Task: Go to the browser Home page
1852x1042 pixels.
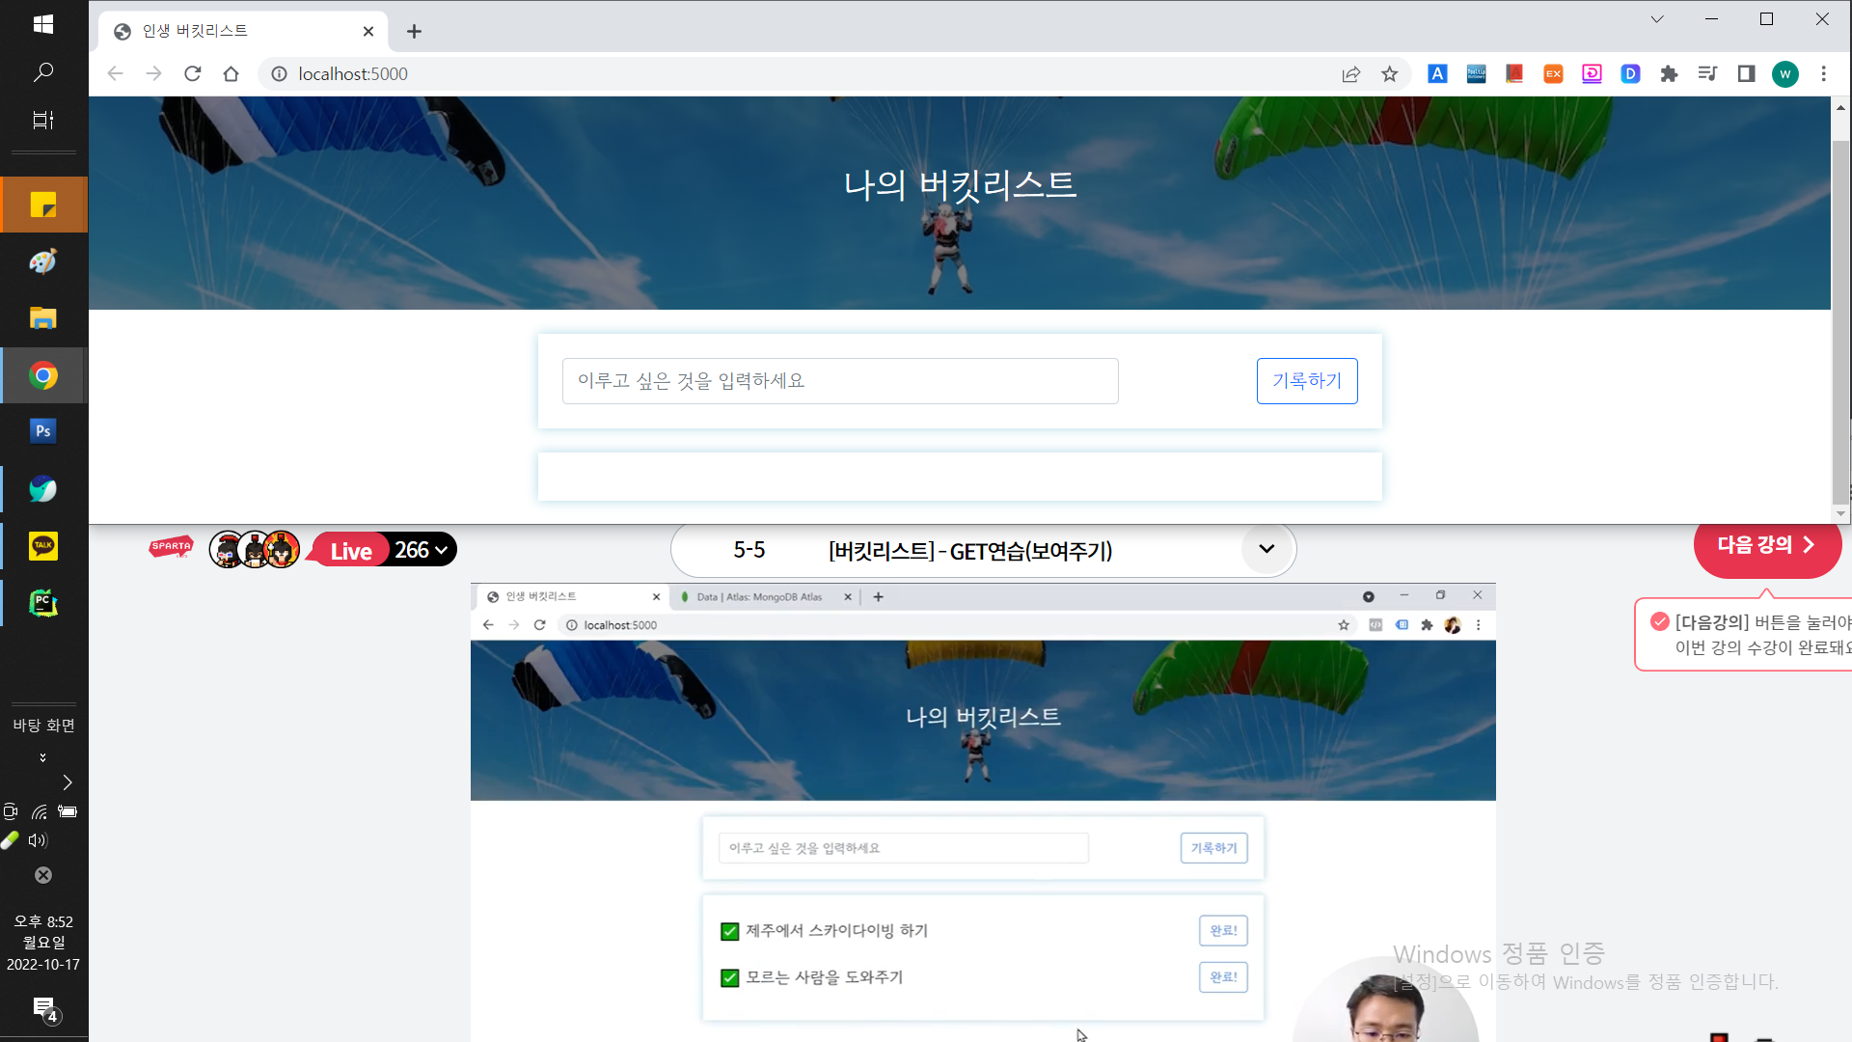Action: pyautogui.click(x=231, y=74)
